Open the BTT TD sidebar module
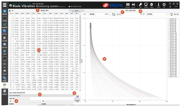This screenshot has width=182, height=107. pos(4,32)
